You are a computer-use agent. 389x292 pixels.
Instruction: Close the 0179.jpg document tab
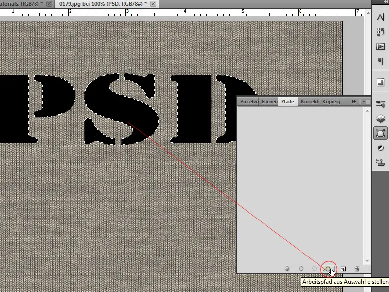point(153,4)
